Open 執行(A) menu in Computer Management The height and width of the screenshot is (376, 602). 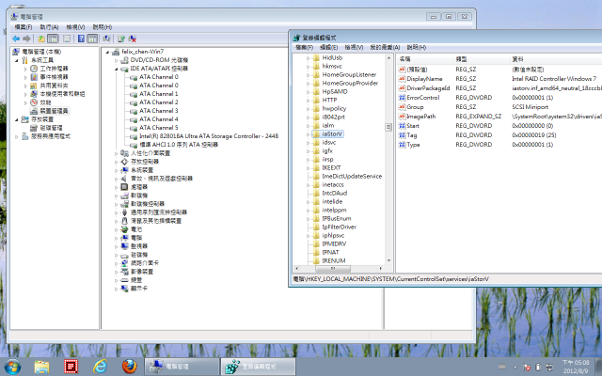(x=49, y=27)
